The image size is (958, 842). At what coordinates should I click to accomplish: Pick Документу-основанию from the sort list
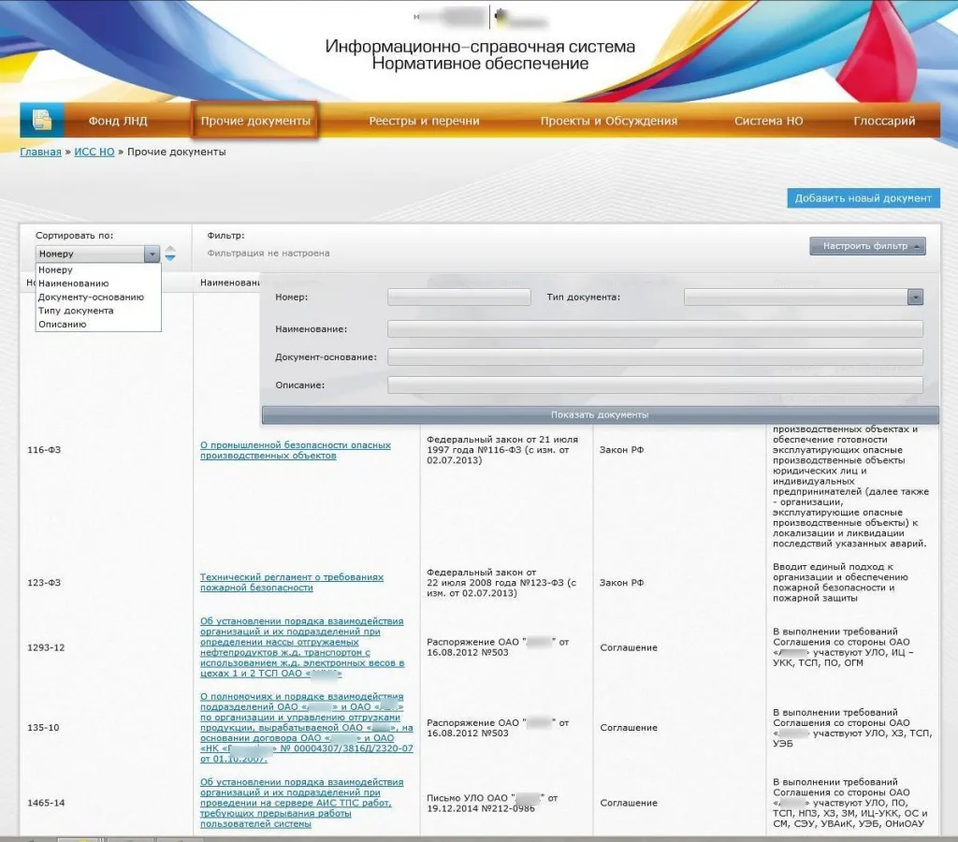pos(91,297)
